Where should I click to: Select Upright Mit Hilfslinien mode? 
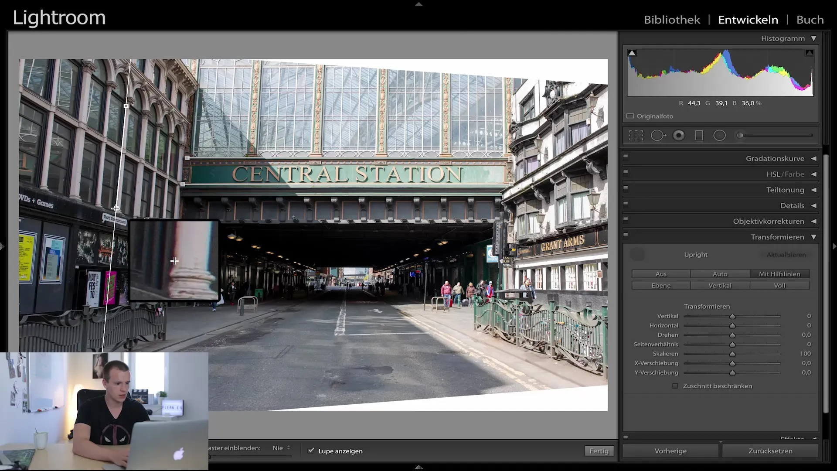coord(779,274)
